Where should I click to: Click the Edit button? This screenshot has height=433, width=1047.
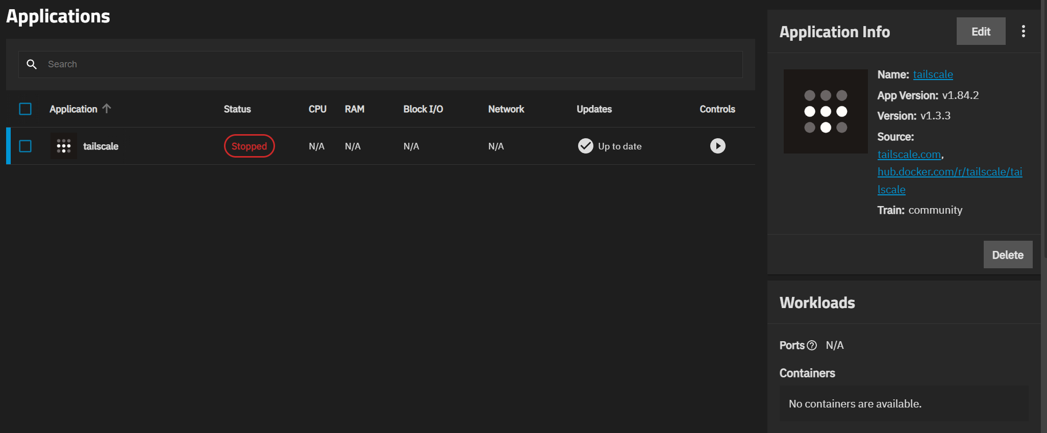pyautogui.click(x=981, y=32)
